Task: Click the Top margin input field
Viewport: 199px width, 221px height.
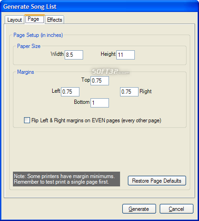Action: [x=100, y=81]
